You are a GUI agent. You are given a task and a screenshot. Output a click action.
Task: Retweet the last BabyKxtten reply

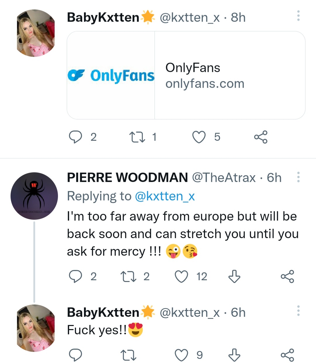click(x=128, y=355)
